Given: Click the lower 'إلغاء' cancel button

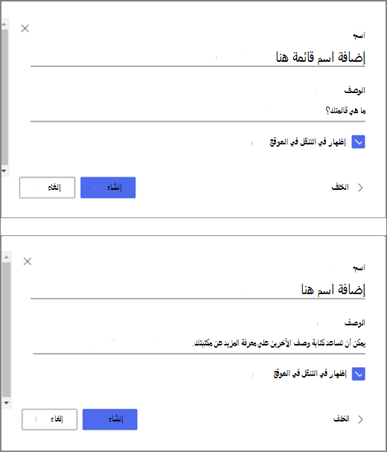Looking at the screenshot, I should tap(50, 419).
